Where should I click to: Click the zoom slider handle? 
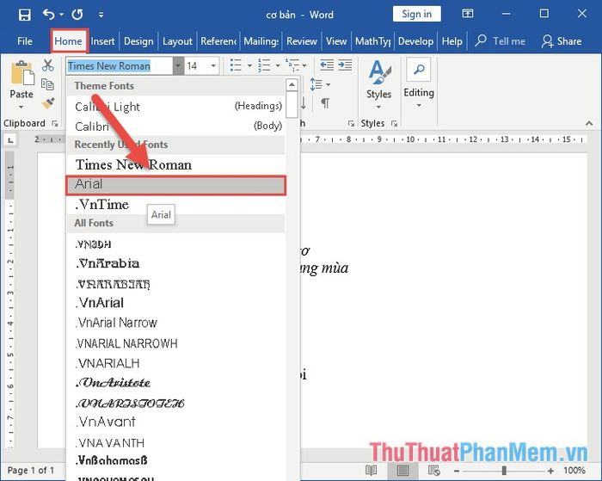pyautogui.click(x=504, y=471)
